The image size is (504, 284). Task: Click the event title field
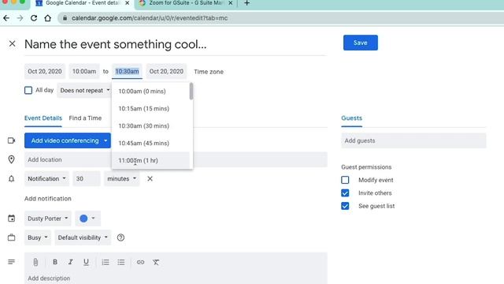click(x=176, y=44)
